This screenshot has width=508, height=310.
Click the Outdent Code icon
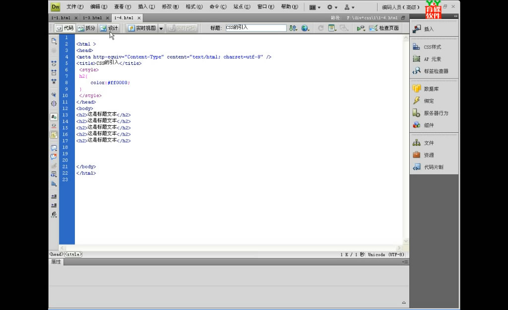(54, 206)
